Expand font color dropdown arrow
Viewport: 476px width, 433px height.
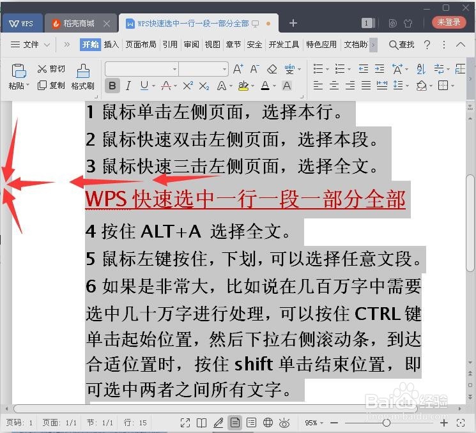[274, 86]
